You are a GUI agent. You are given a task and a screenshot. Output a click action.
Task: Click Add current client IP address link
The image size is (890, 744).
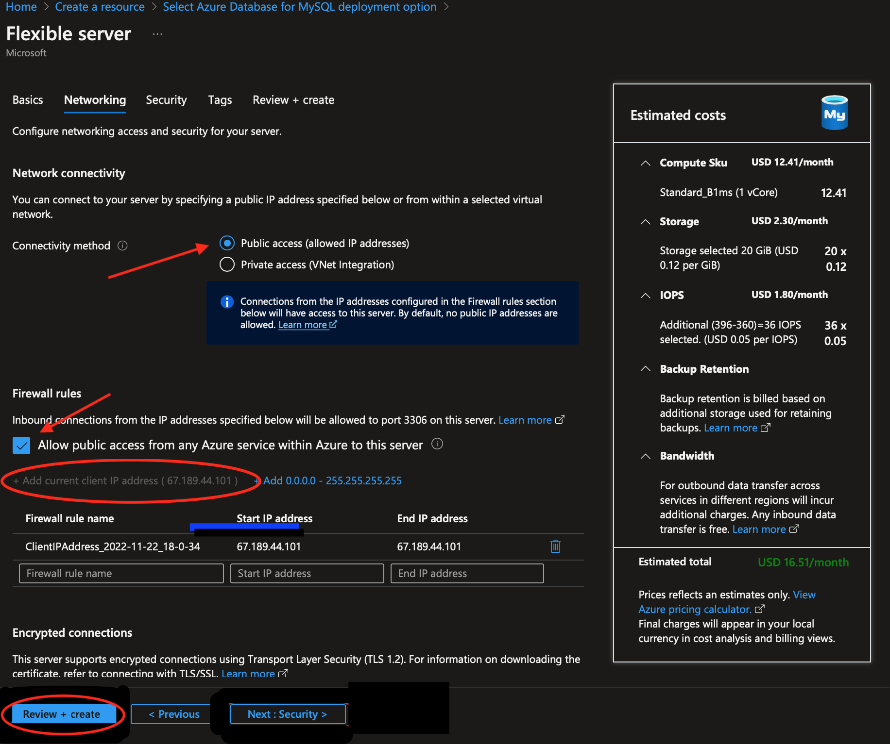125,480
